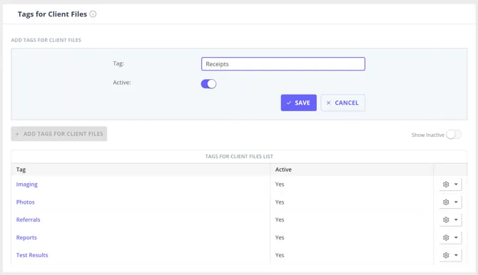Open the dropdown arrow for the Imaging row
This screenshot has height=275, width=478.
click(x=456, y=185)
